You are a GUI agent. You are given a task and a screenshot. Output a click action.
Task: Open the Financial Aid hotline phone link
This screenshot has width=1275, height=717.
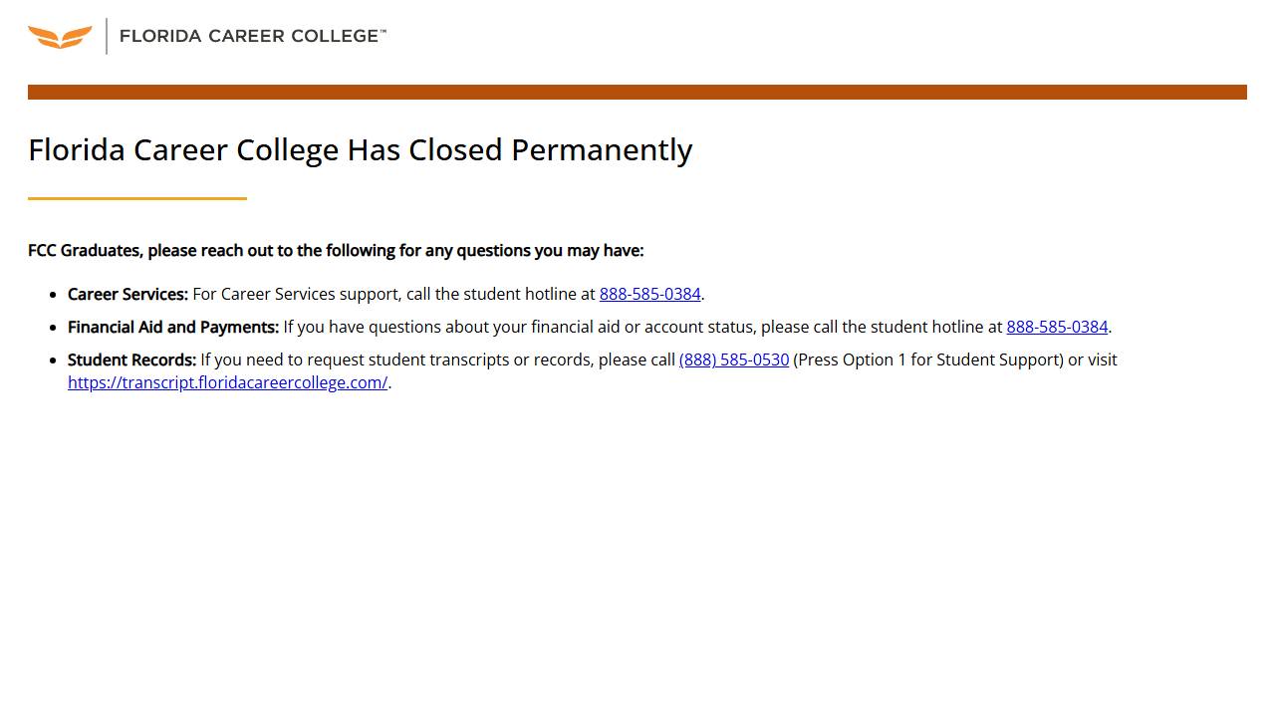click(x=1057, y=327)
